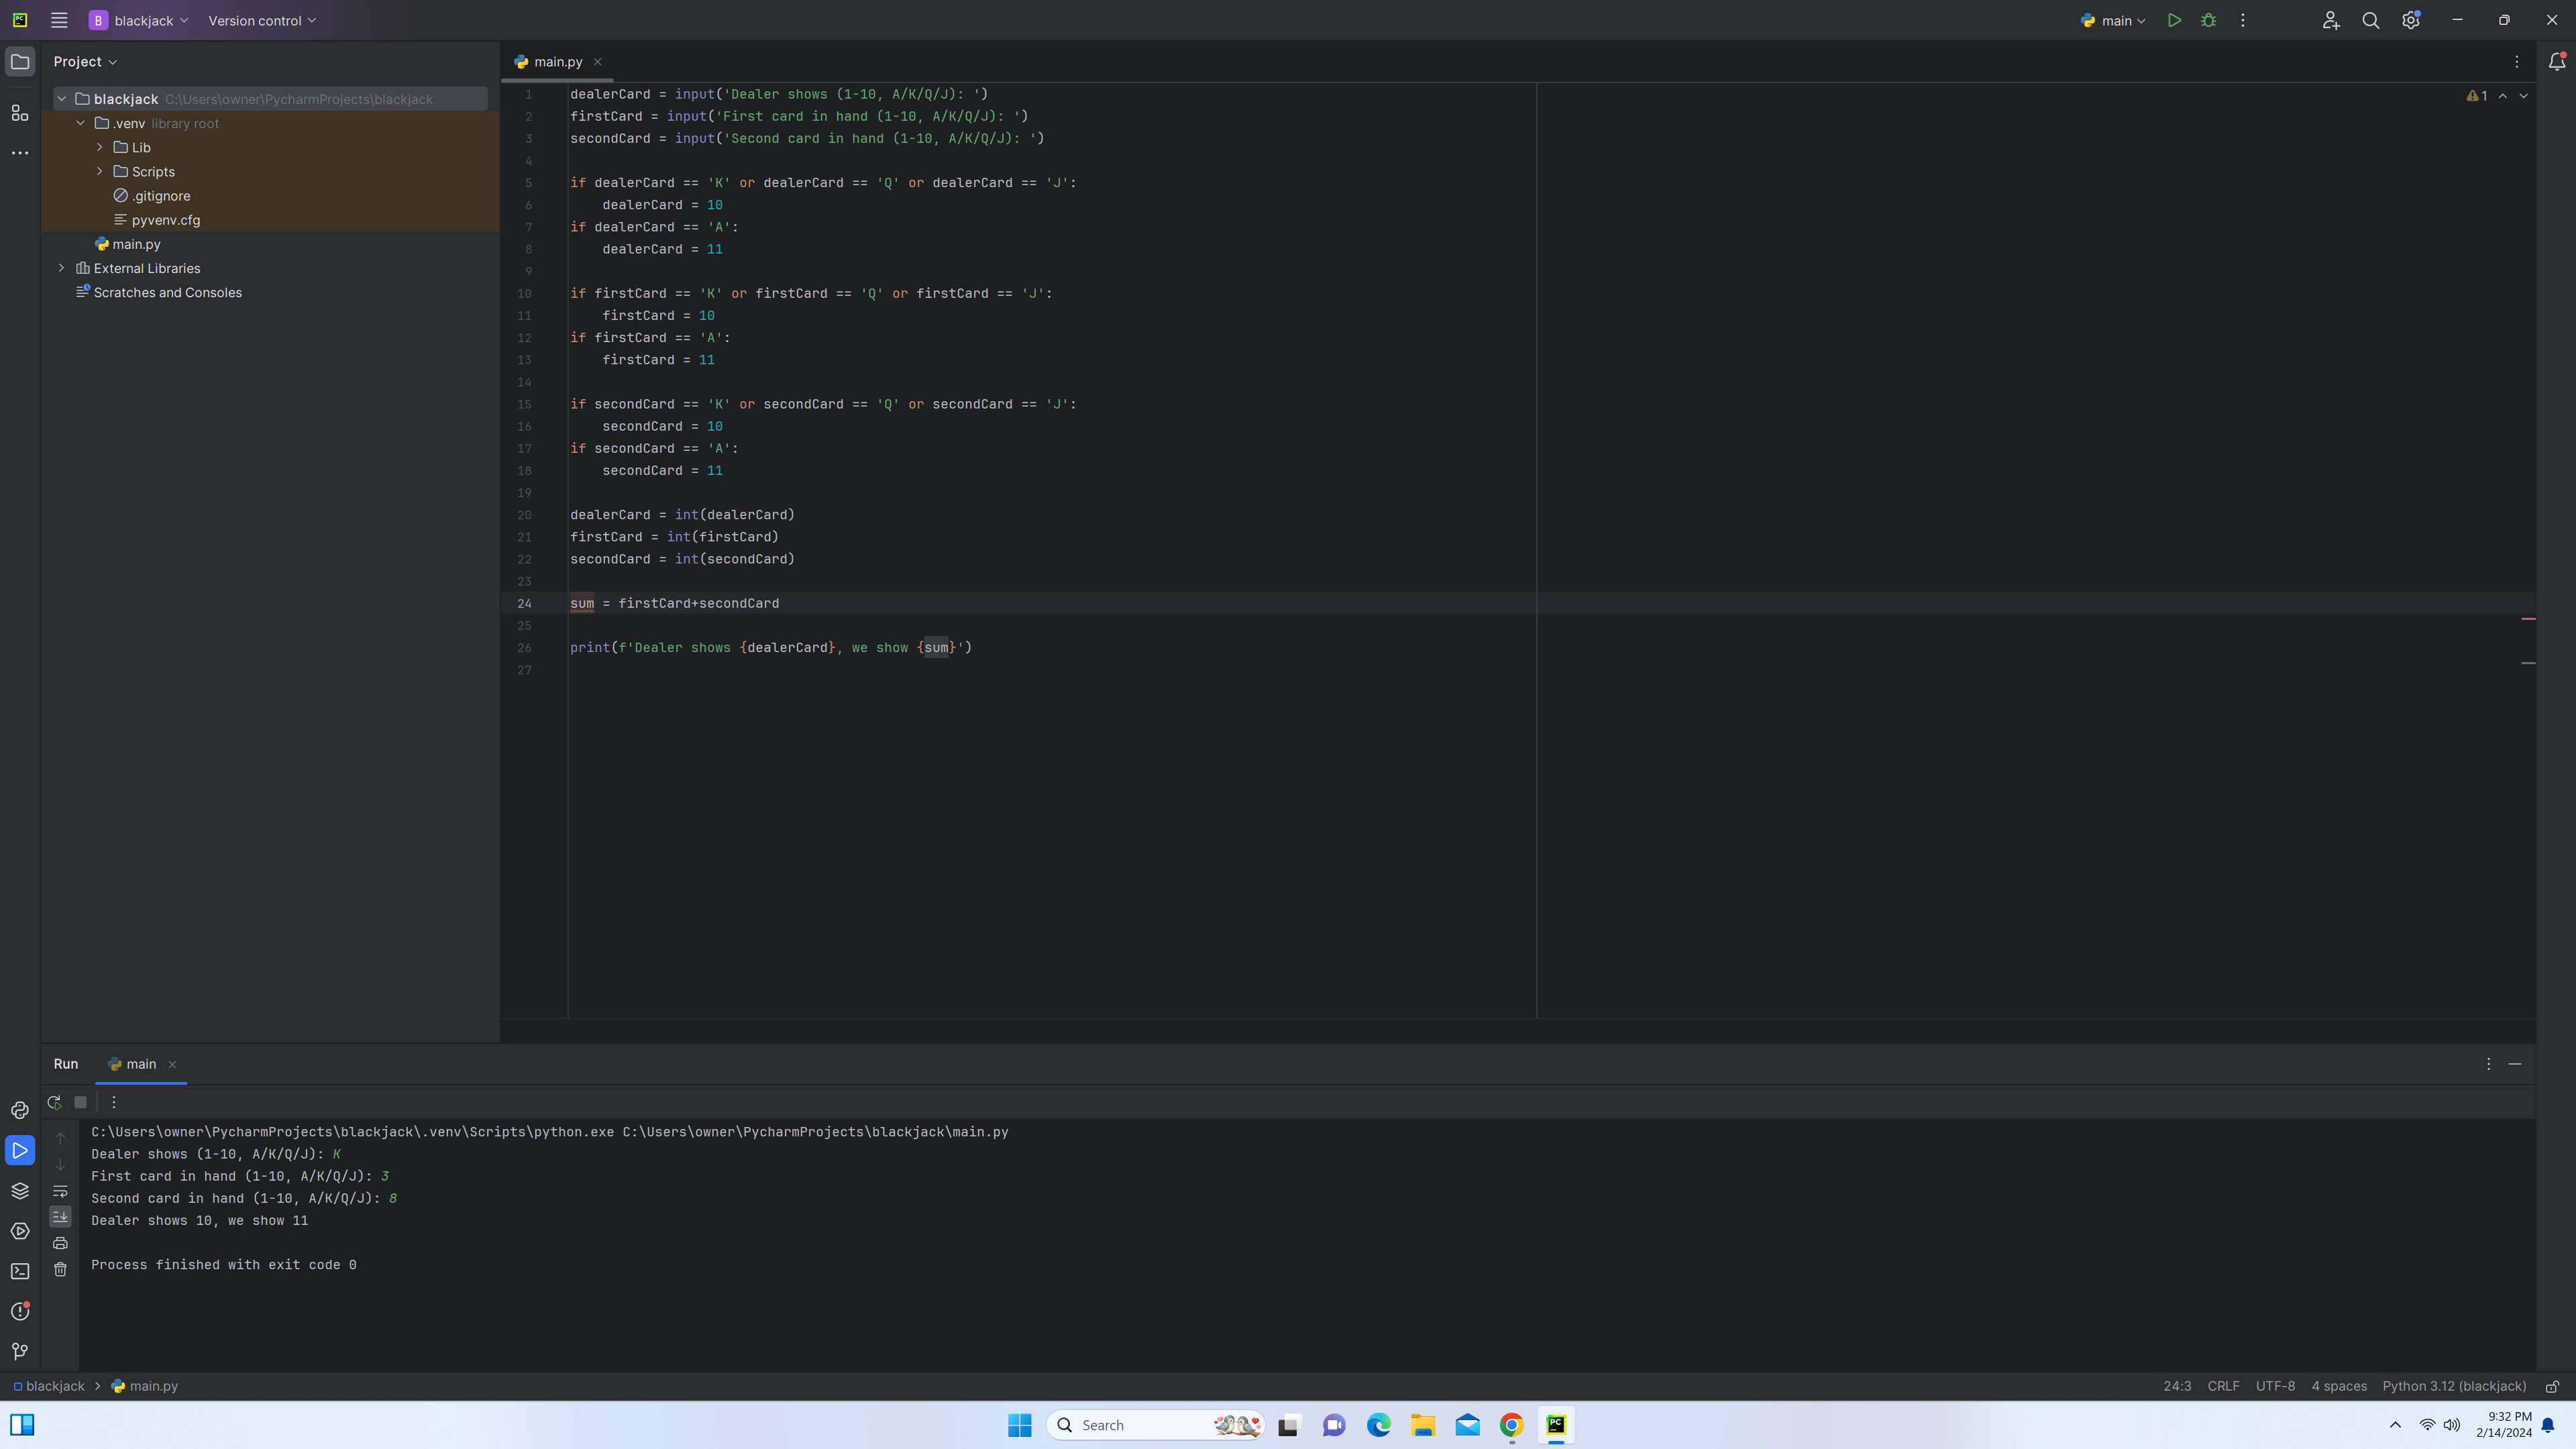The height and width of the screenshot is (1449, 2576).
Task: Open line:column 24:3 go-to dialog
Action: coord(2177,1386)
